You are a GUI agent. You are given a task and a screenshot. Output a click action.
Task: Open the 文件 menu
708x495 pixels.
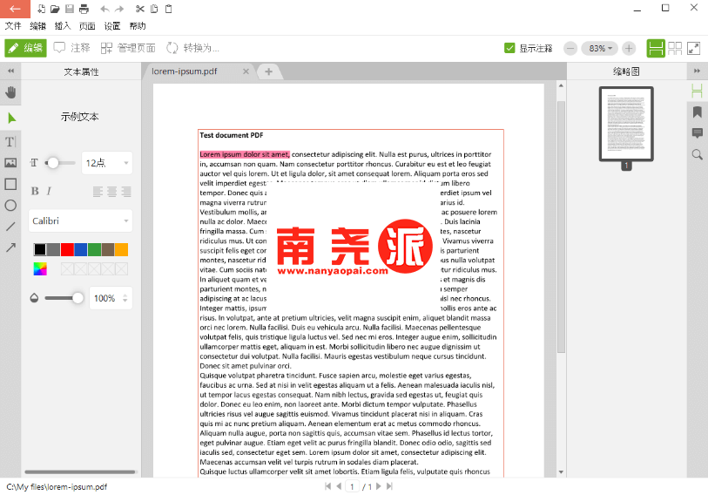[x=13, y=26]
